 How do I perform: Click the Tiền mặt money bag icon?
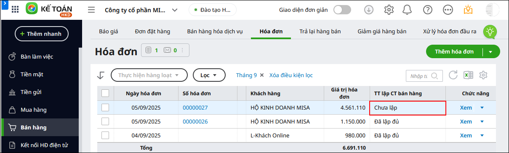(12, 75)
